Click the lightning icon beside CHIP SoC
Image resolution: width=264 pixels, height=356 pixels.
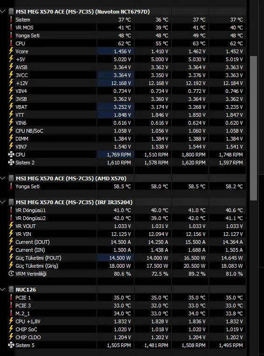pos(11,329)
